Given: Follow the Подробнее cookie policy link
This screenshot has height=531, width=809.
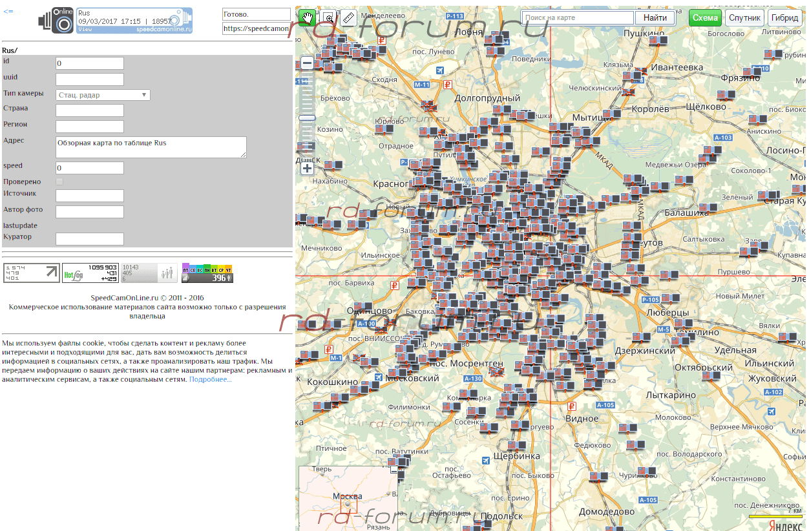Looking at the screenshot, I should (x=210, y=380).
